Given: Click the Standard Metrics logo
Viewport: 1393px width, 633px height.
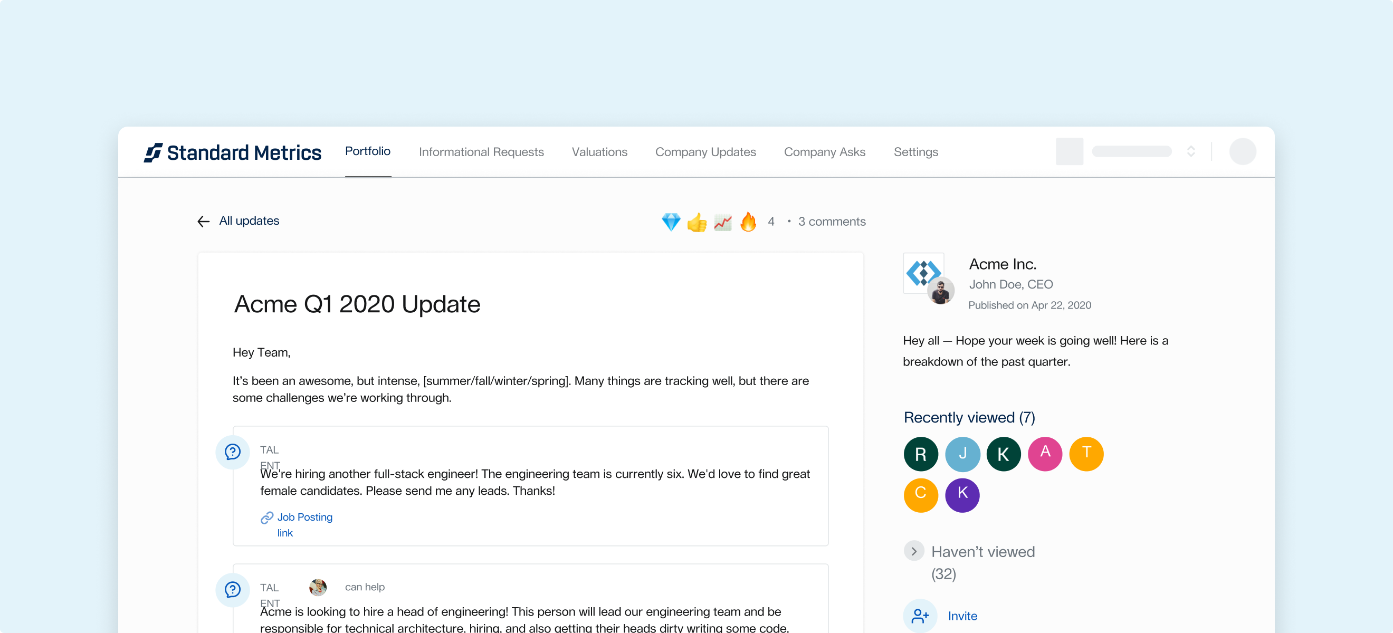Looking at the screenshot, I should [x=233, y=152].
